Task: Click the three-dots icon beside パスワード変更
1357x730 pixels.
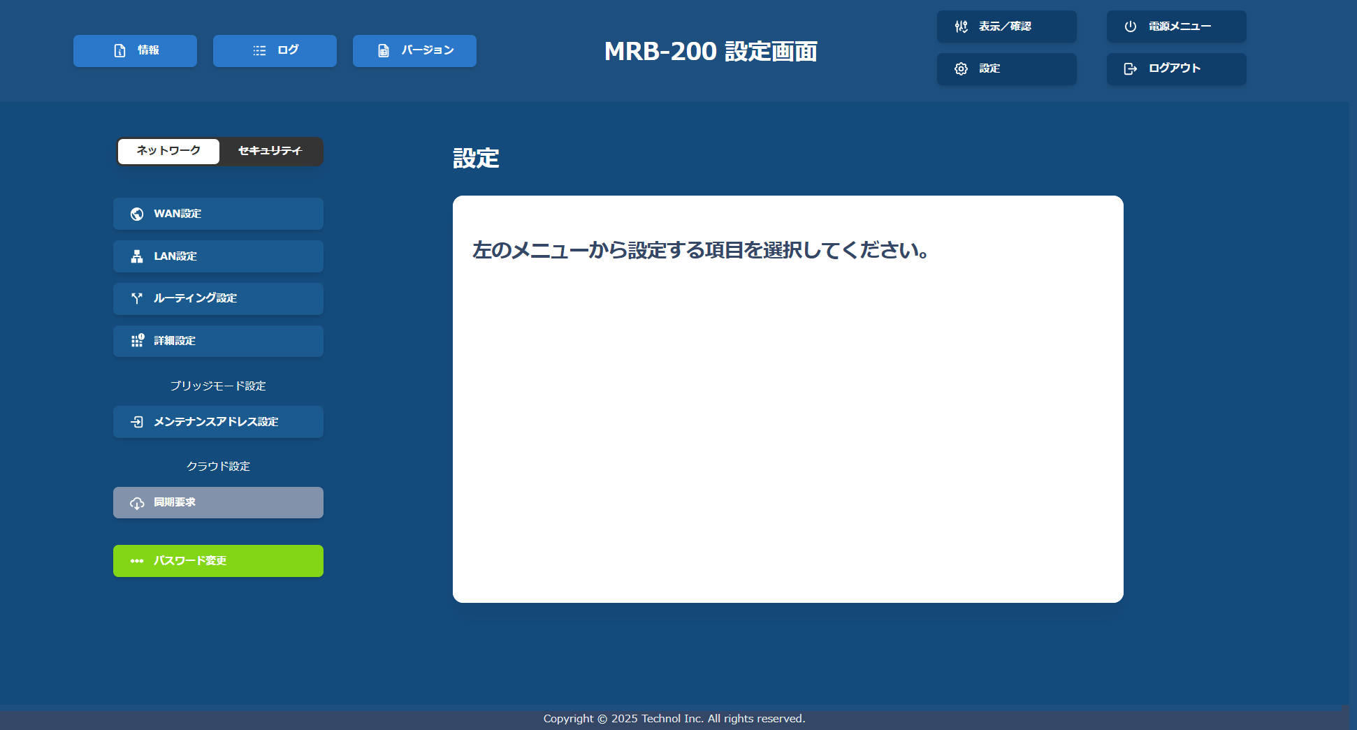Action: 137,561
